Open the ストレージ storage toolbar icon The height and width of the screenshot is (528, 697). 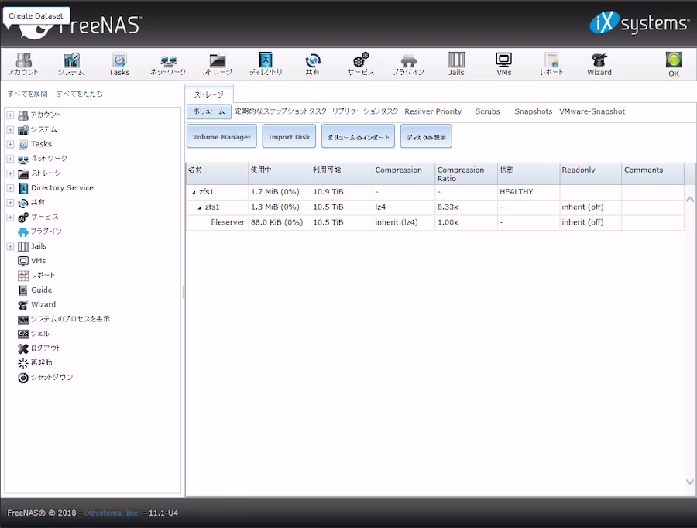218,64
